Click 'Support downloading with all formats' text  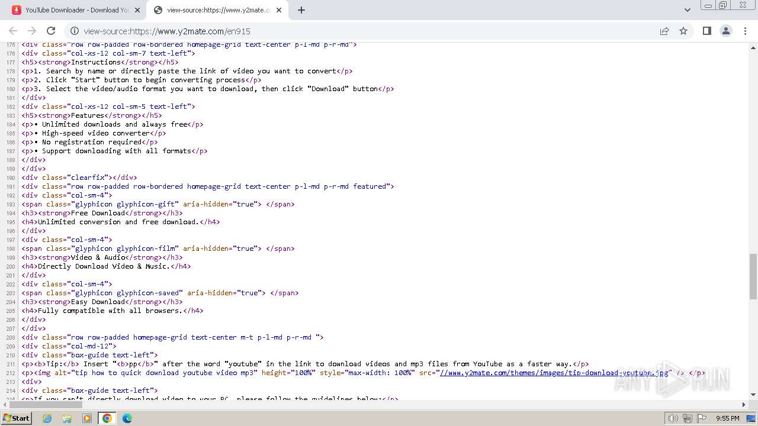(117, 151)
